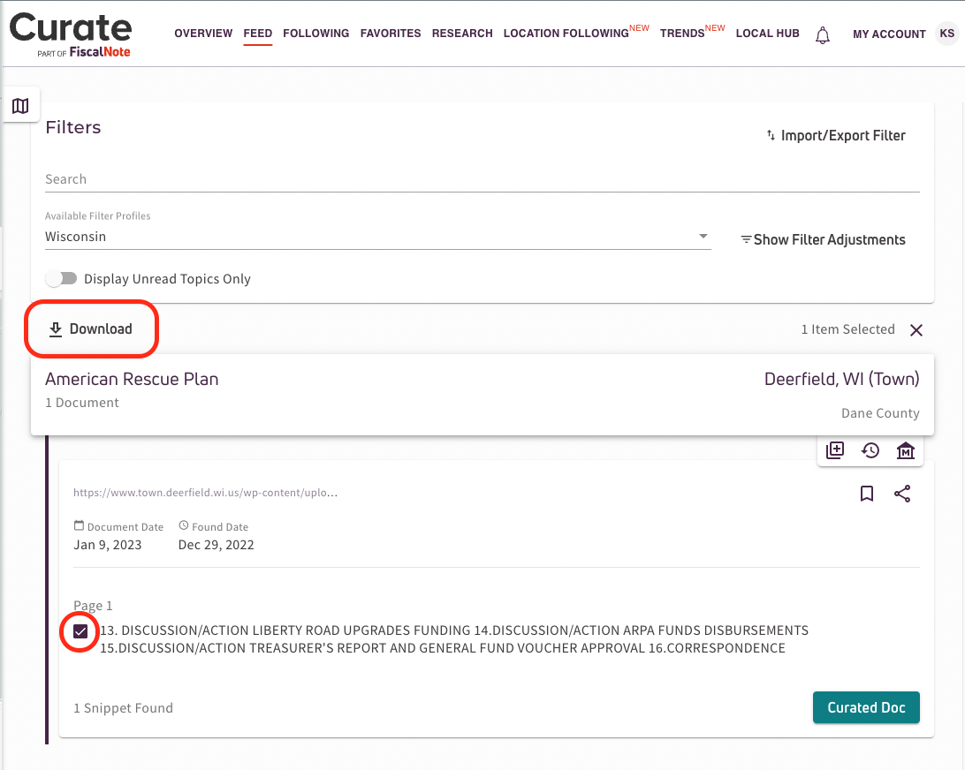Open the town.deerfield.wi.us document link
Screen dimensions: 965x770
pyautogui.click(x=205, y=493)
